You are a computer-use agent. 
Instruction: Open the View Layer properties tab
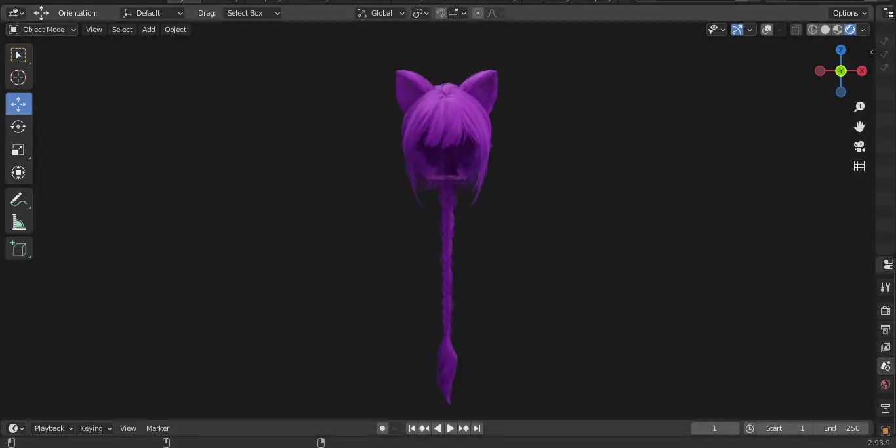886,347
